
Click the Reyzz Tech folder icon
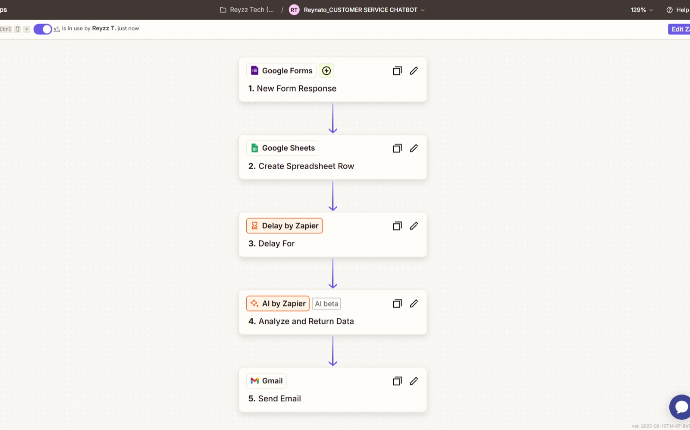223,10
